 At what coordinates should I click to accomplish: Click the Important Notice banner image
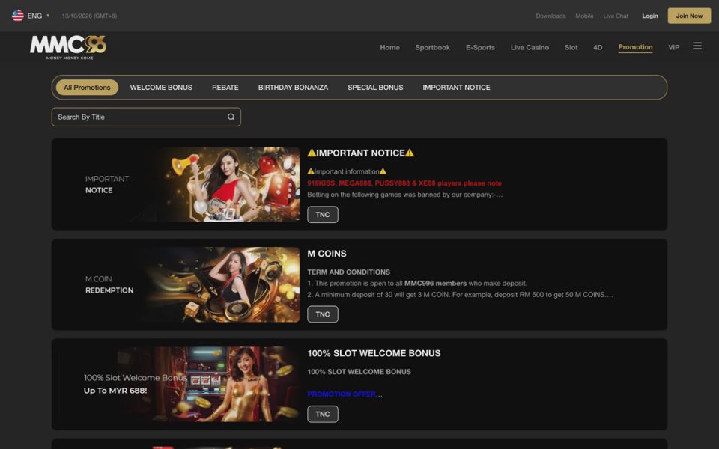coord(179,184)
